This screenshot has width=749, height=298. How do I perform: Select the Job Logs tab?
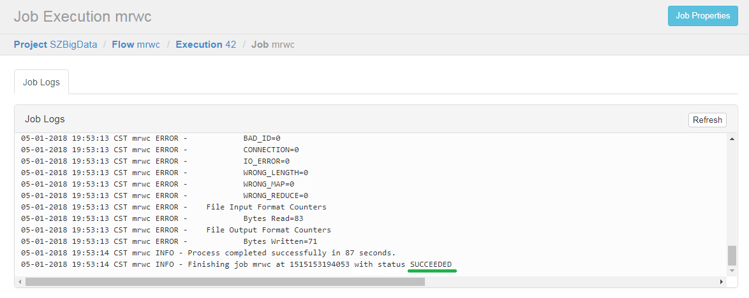pyautogui.click(x=41, y=82)
